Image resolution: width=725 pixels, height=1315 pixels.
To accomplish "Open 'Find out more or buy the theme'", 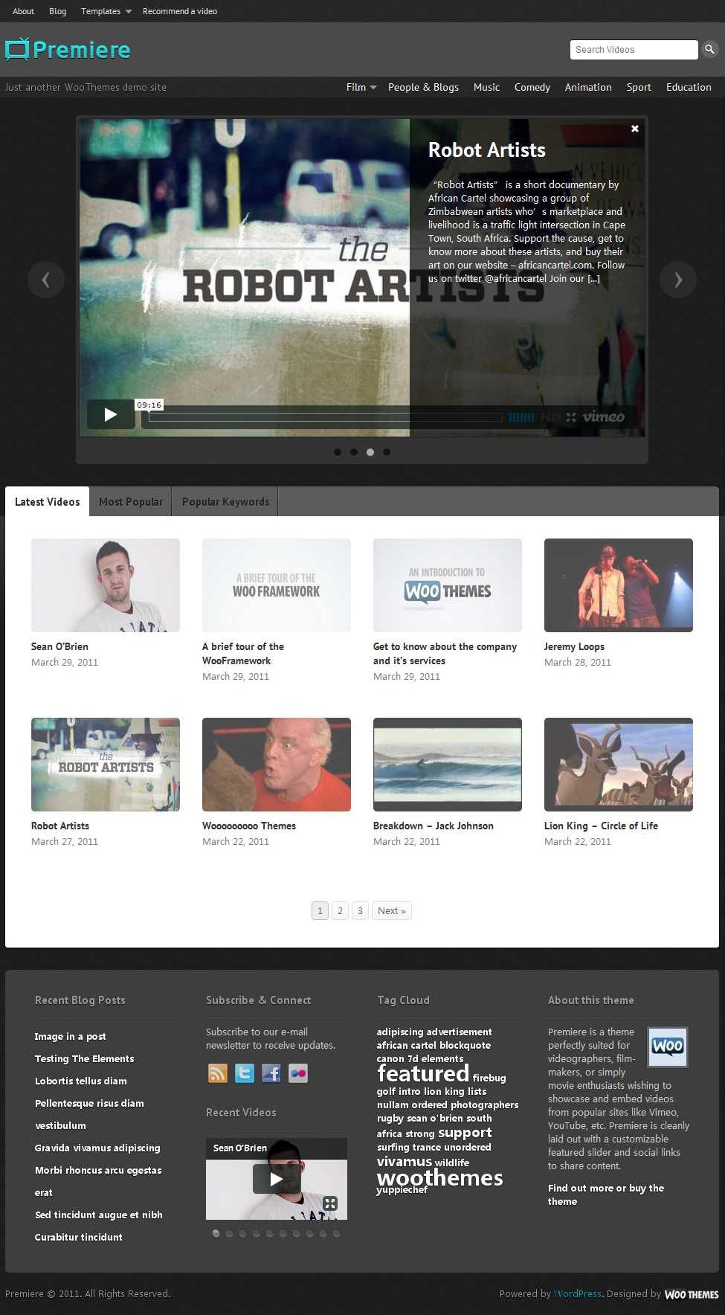I will click(606, 1195).
